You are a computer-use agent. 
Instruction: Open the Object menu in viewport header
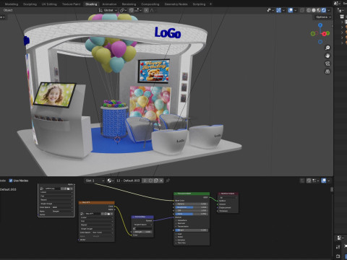[8, 10]
